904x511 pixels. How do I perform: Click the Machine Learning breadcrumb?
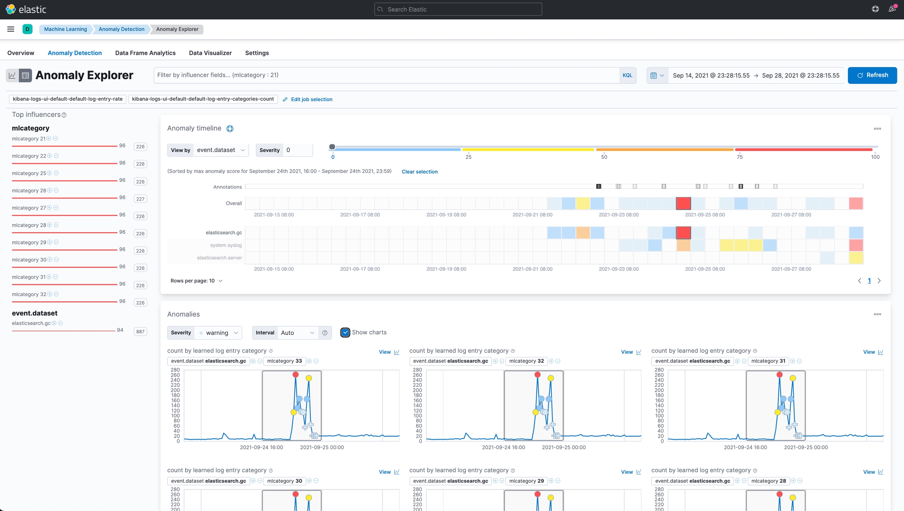[66, 29]
